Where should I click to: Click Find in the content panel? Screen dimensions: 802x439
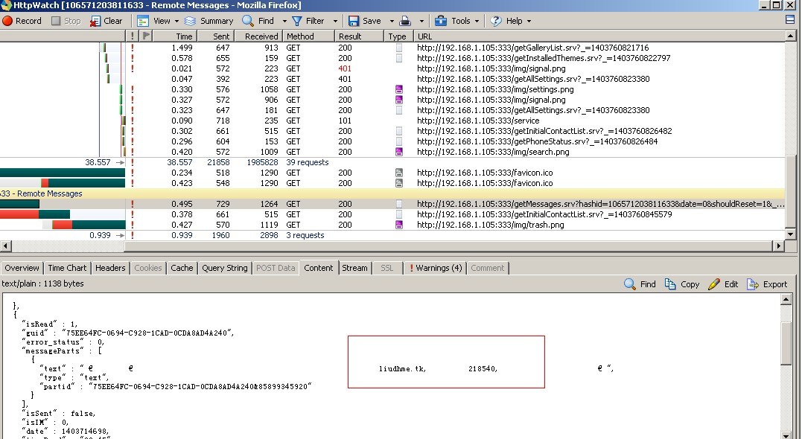[640, 284]
